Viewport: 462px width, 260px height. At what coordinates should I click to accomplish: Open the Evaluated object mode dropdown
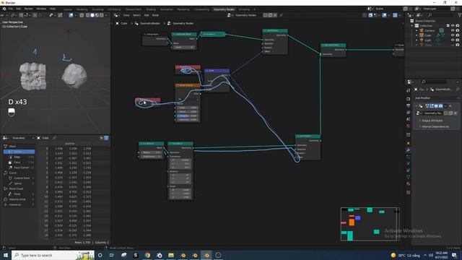[22, 138]
